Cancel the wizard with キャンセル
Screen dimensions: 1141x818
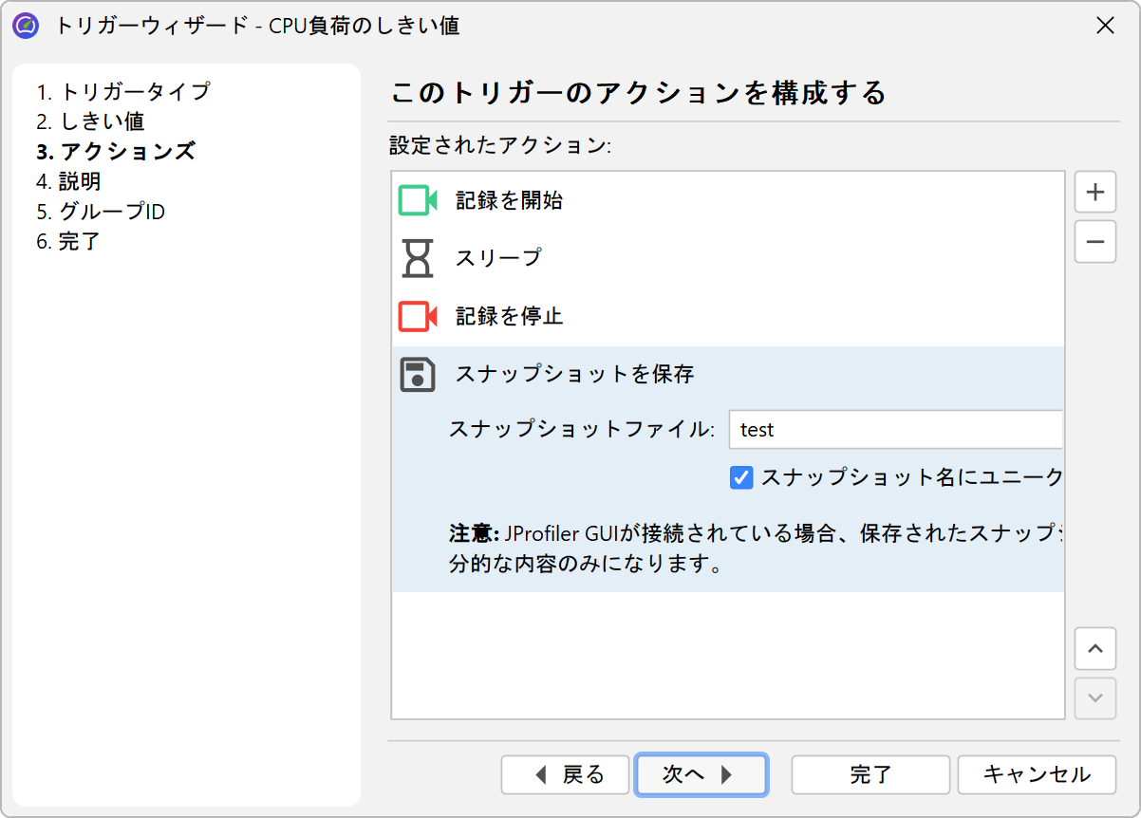click(1037, 774)
